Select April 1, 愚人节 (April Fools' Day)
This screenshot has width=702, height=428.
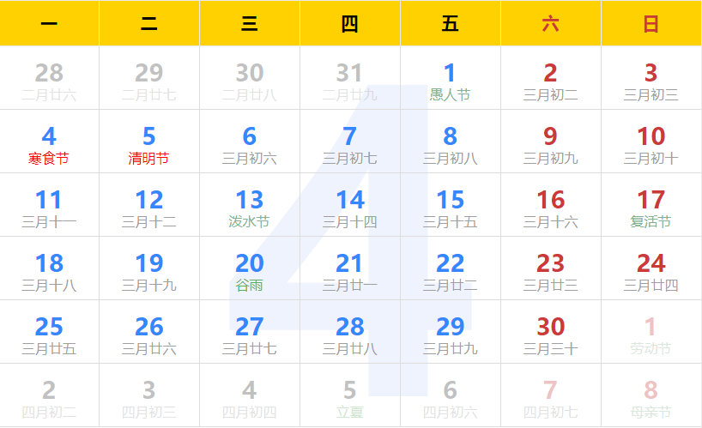450,79
